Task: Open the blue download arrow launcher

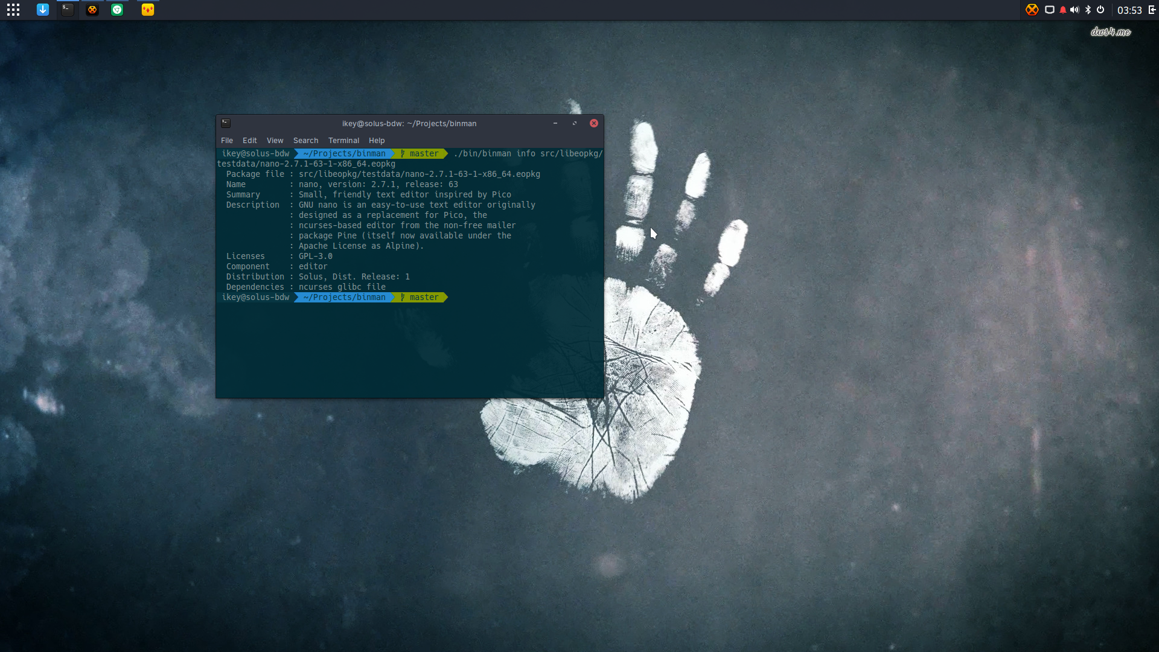Action: pos(43,10)
